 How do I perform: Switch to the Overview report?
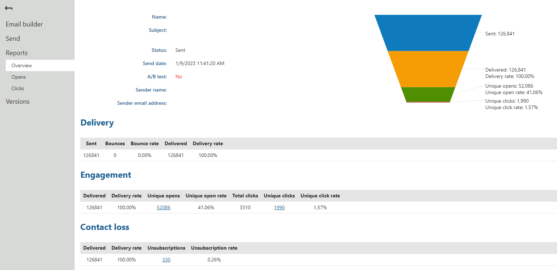pyautogui.click(x=22, y=65)
